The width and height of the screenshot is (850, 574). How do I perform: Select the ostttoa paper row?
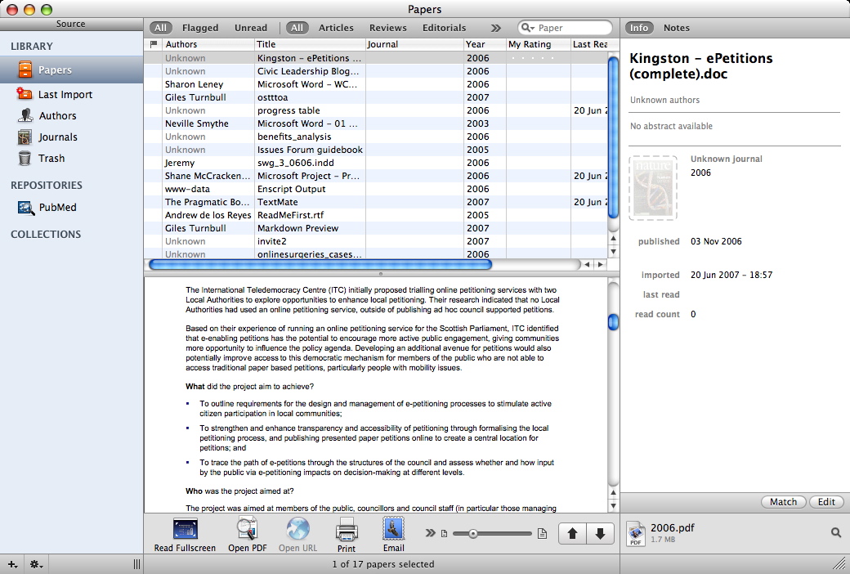[376, 97]
